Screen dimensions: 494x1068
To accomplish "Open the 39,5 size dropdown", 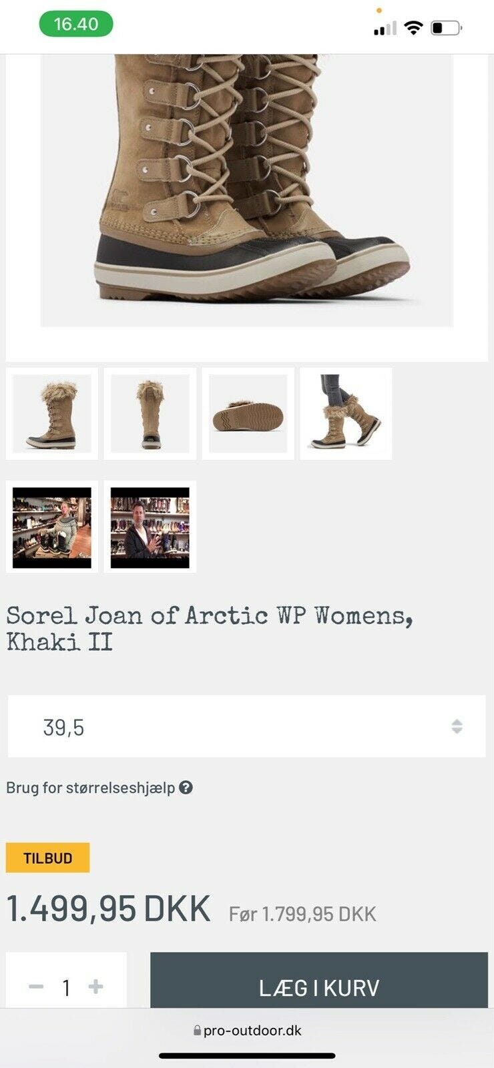I will click(x=246, y=726).
